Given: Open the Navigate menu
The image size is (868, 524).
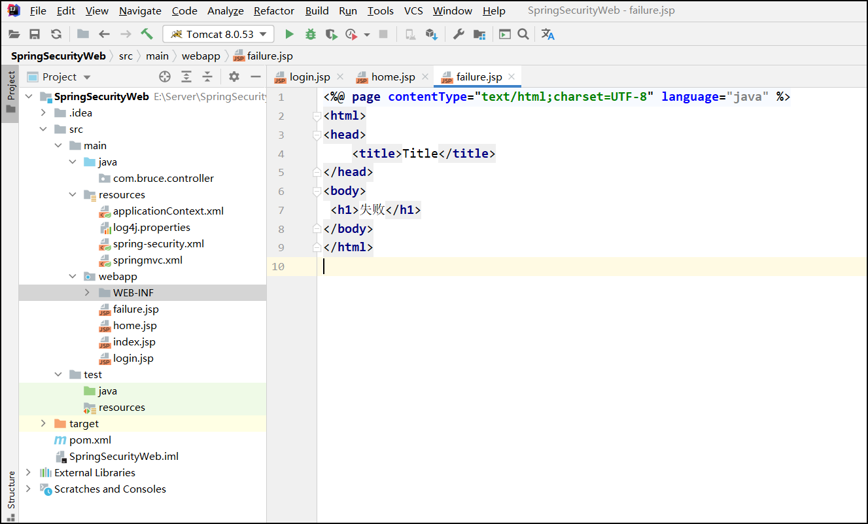Looking at the screenshot, I should point(140,10).
